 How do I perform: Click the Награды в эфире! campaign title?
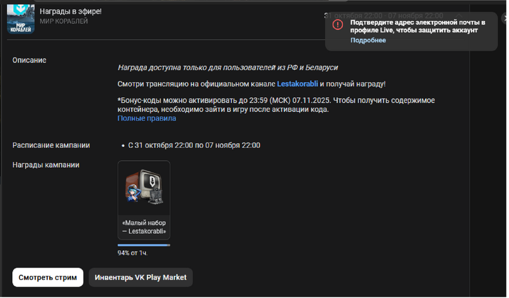click(70, 11)
